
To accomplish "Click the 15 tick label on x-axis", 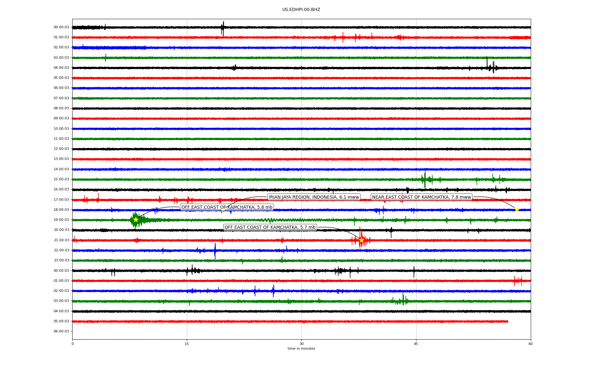I will click(x=187, y=344).
